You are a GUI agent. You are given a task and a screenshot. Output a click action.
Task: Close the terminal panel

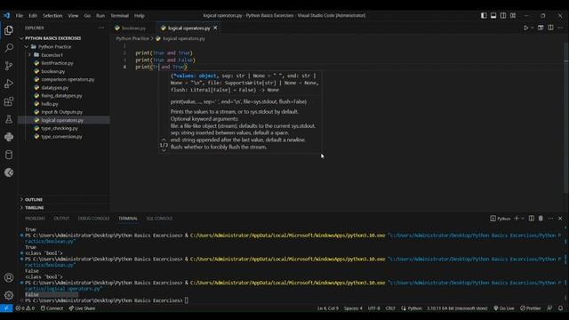point(560,218)
